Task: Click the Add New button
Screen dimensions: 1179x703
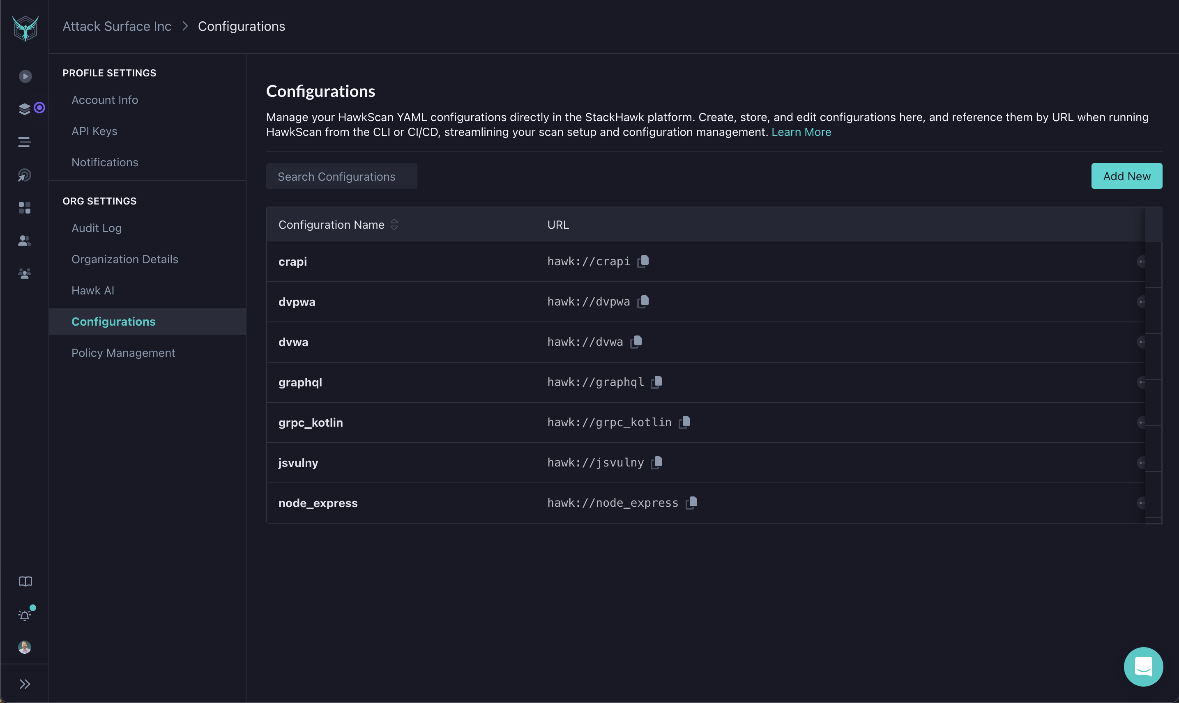Action: coord(1126,176)
